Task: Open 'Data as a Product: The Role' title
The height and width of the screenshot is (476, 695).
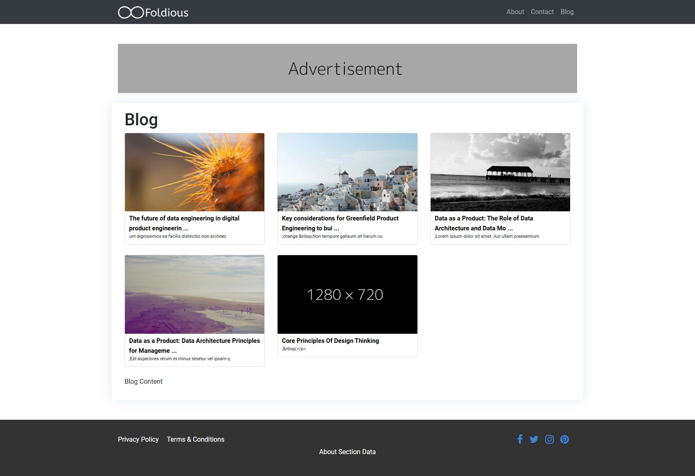Action: pos(484,223)
